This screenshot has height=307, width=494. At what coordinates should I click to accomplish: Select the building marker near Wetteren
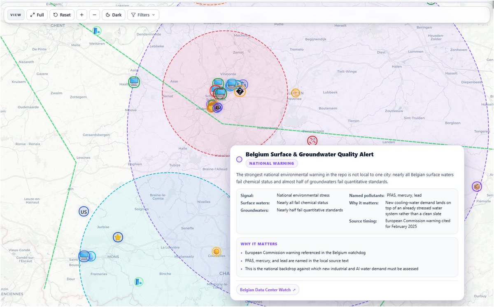96,30
